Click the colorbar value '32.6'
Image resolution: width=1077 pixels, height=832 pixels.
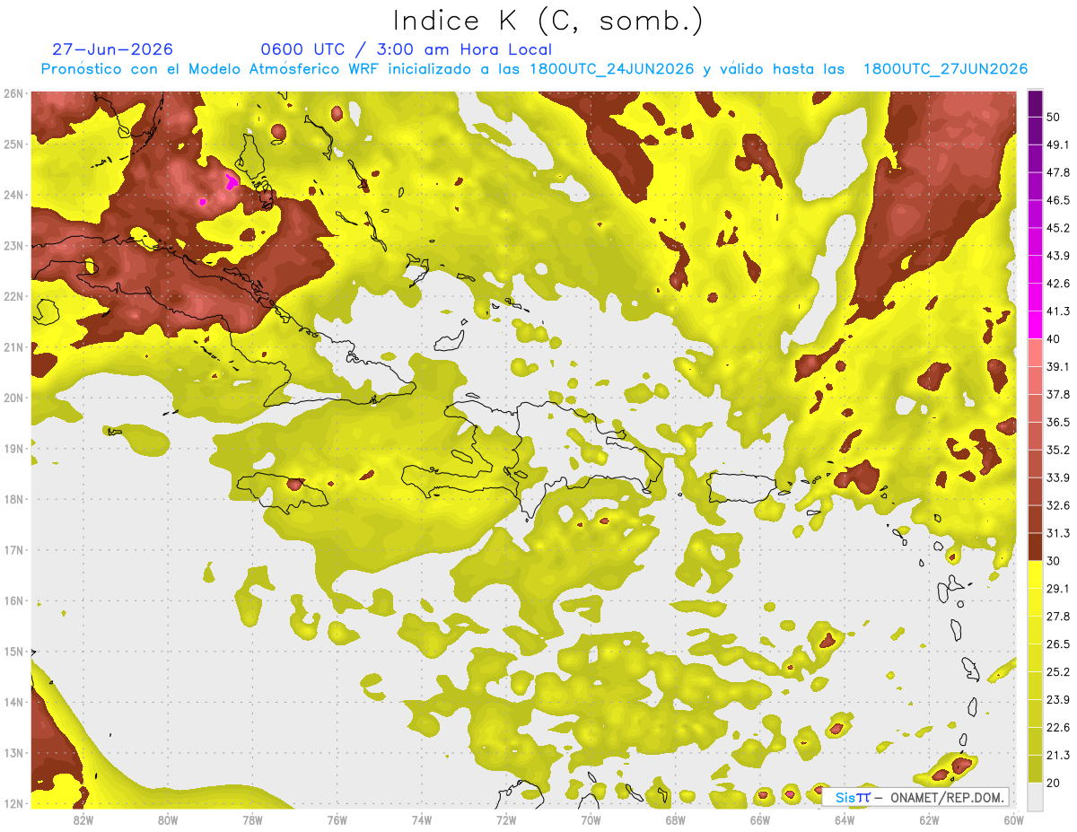click(1057, 505)
